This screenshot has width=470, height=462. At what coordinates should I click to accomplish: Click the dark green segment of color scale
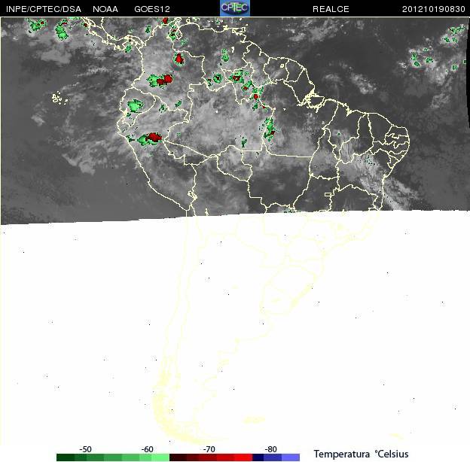(x=66, y=457)
